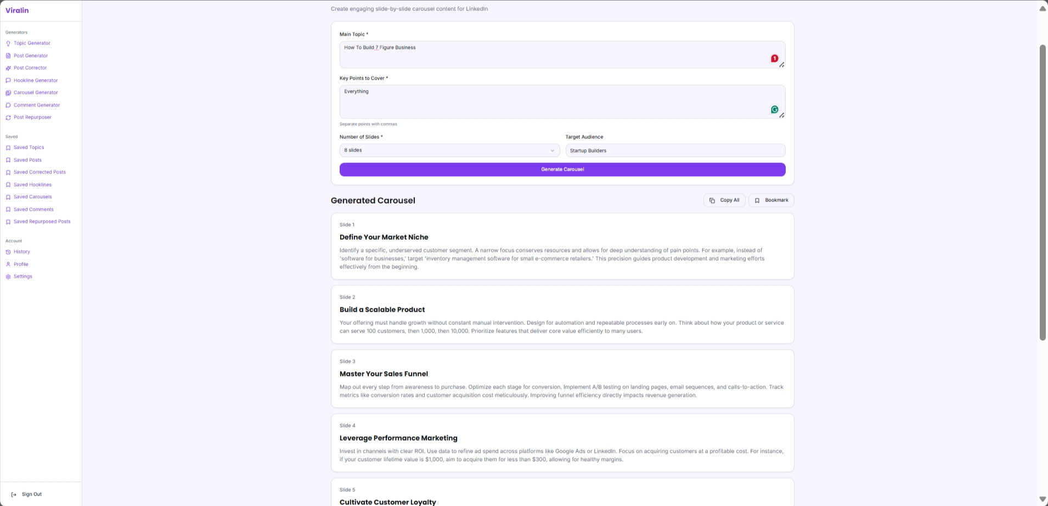Go to the Post Generator page
The width and height of the screenshot is (1048, 506).
click(31, 56)
